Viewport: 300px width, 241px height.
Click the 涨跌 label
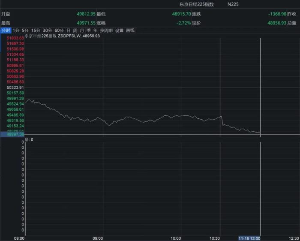196,14
